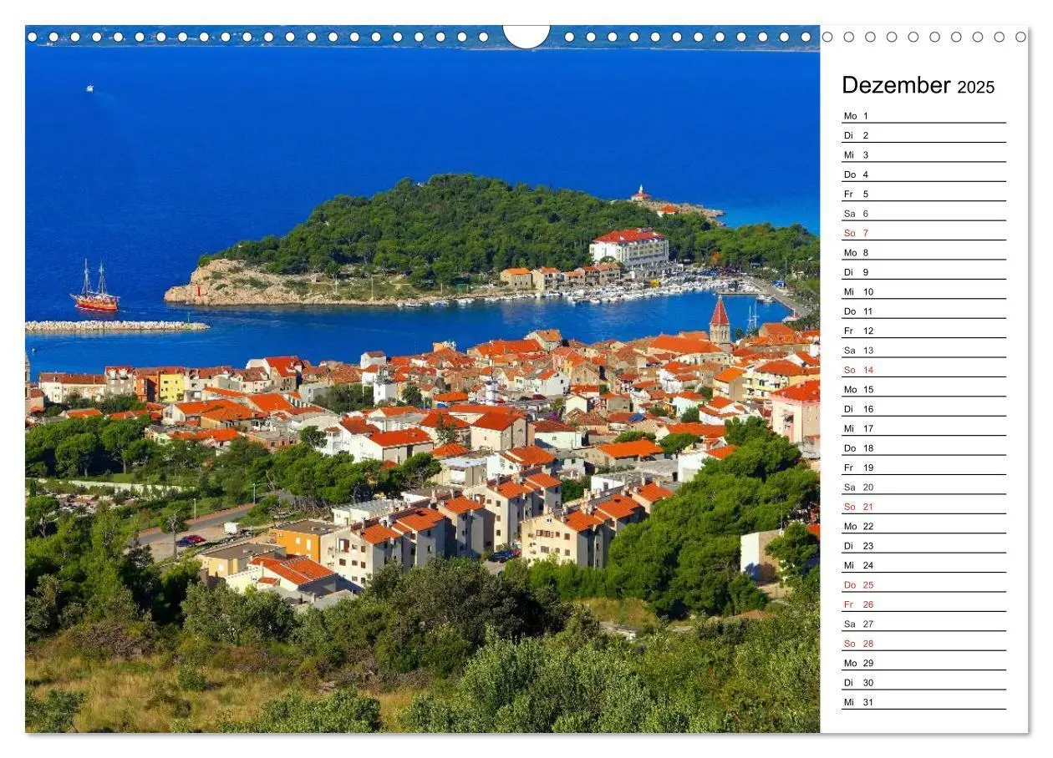Select the red Sunday row So 7
This screenshot has width=1053, height=758.
[x=923, y=233]
